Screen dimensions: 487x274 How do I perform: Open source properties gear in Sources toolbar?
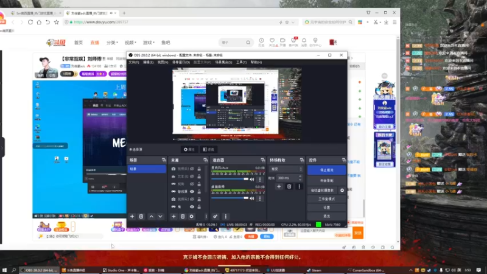(x=191, y=216)
